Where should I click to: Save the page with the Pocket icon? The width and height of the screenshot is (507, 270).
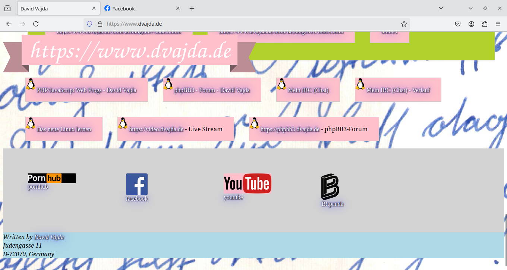pyautogui.click(x=458, y=23)
